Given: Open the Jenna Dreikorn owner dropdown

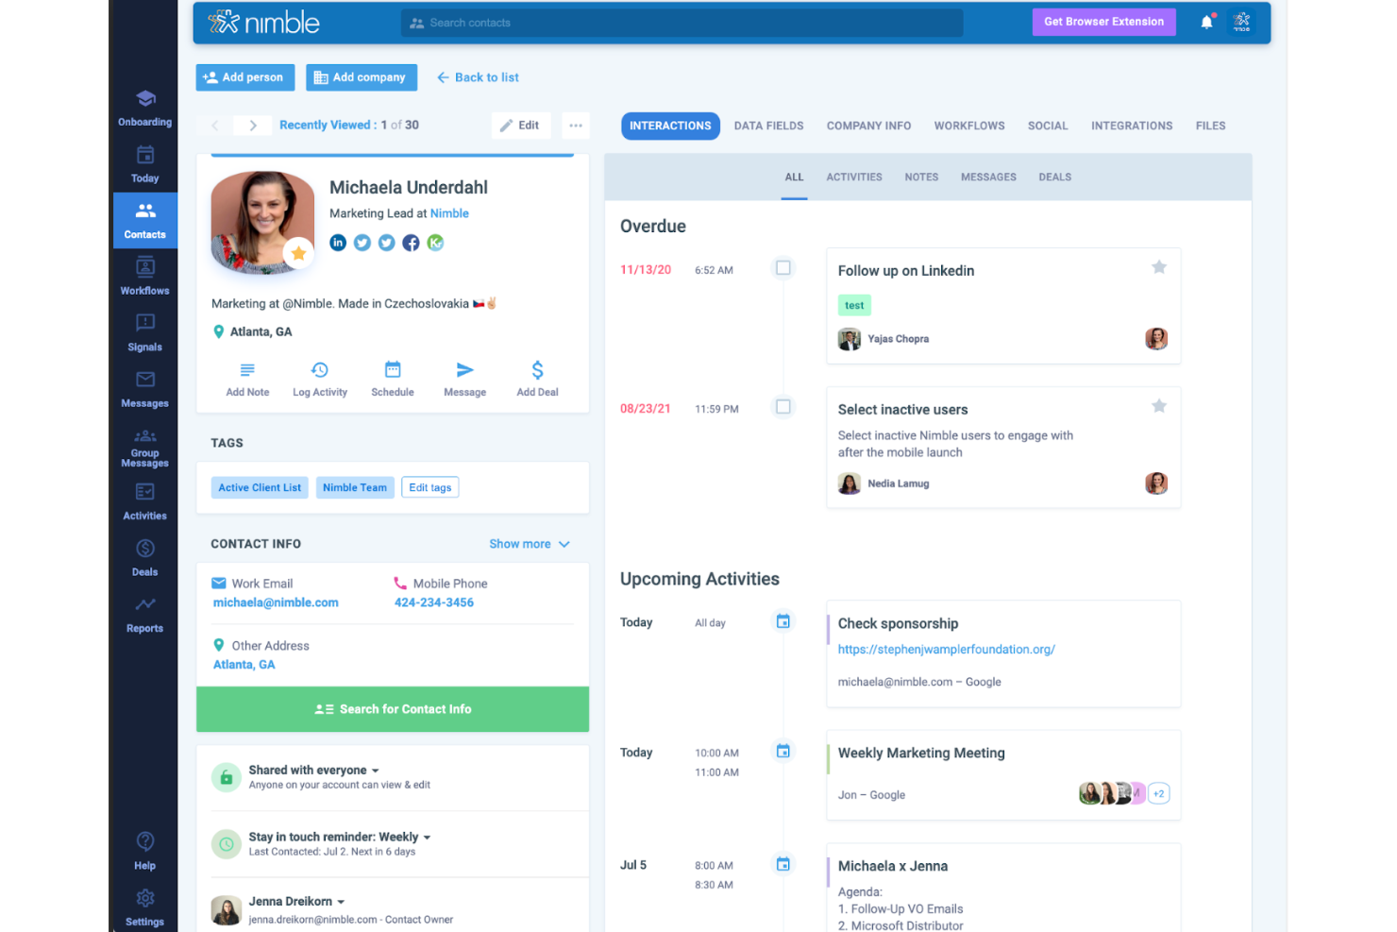Looking at the screenshot, I should tap(296, 902).
